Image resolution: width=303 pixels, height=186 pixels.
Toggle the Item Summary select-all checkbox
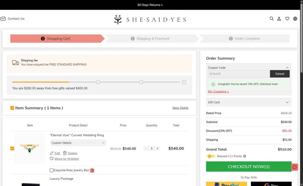pyautogui.click(x=12, y=108)
